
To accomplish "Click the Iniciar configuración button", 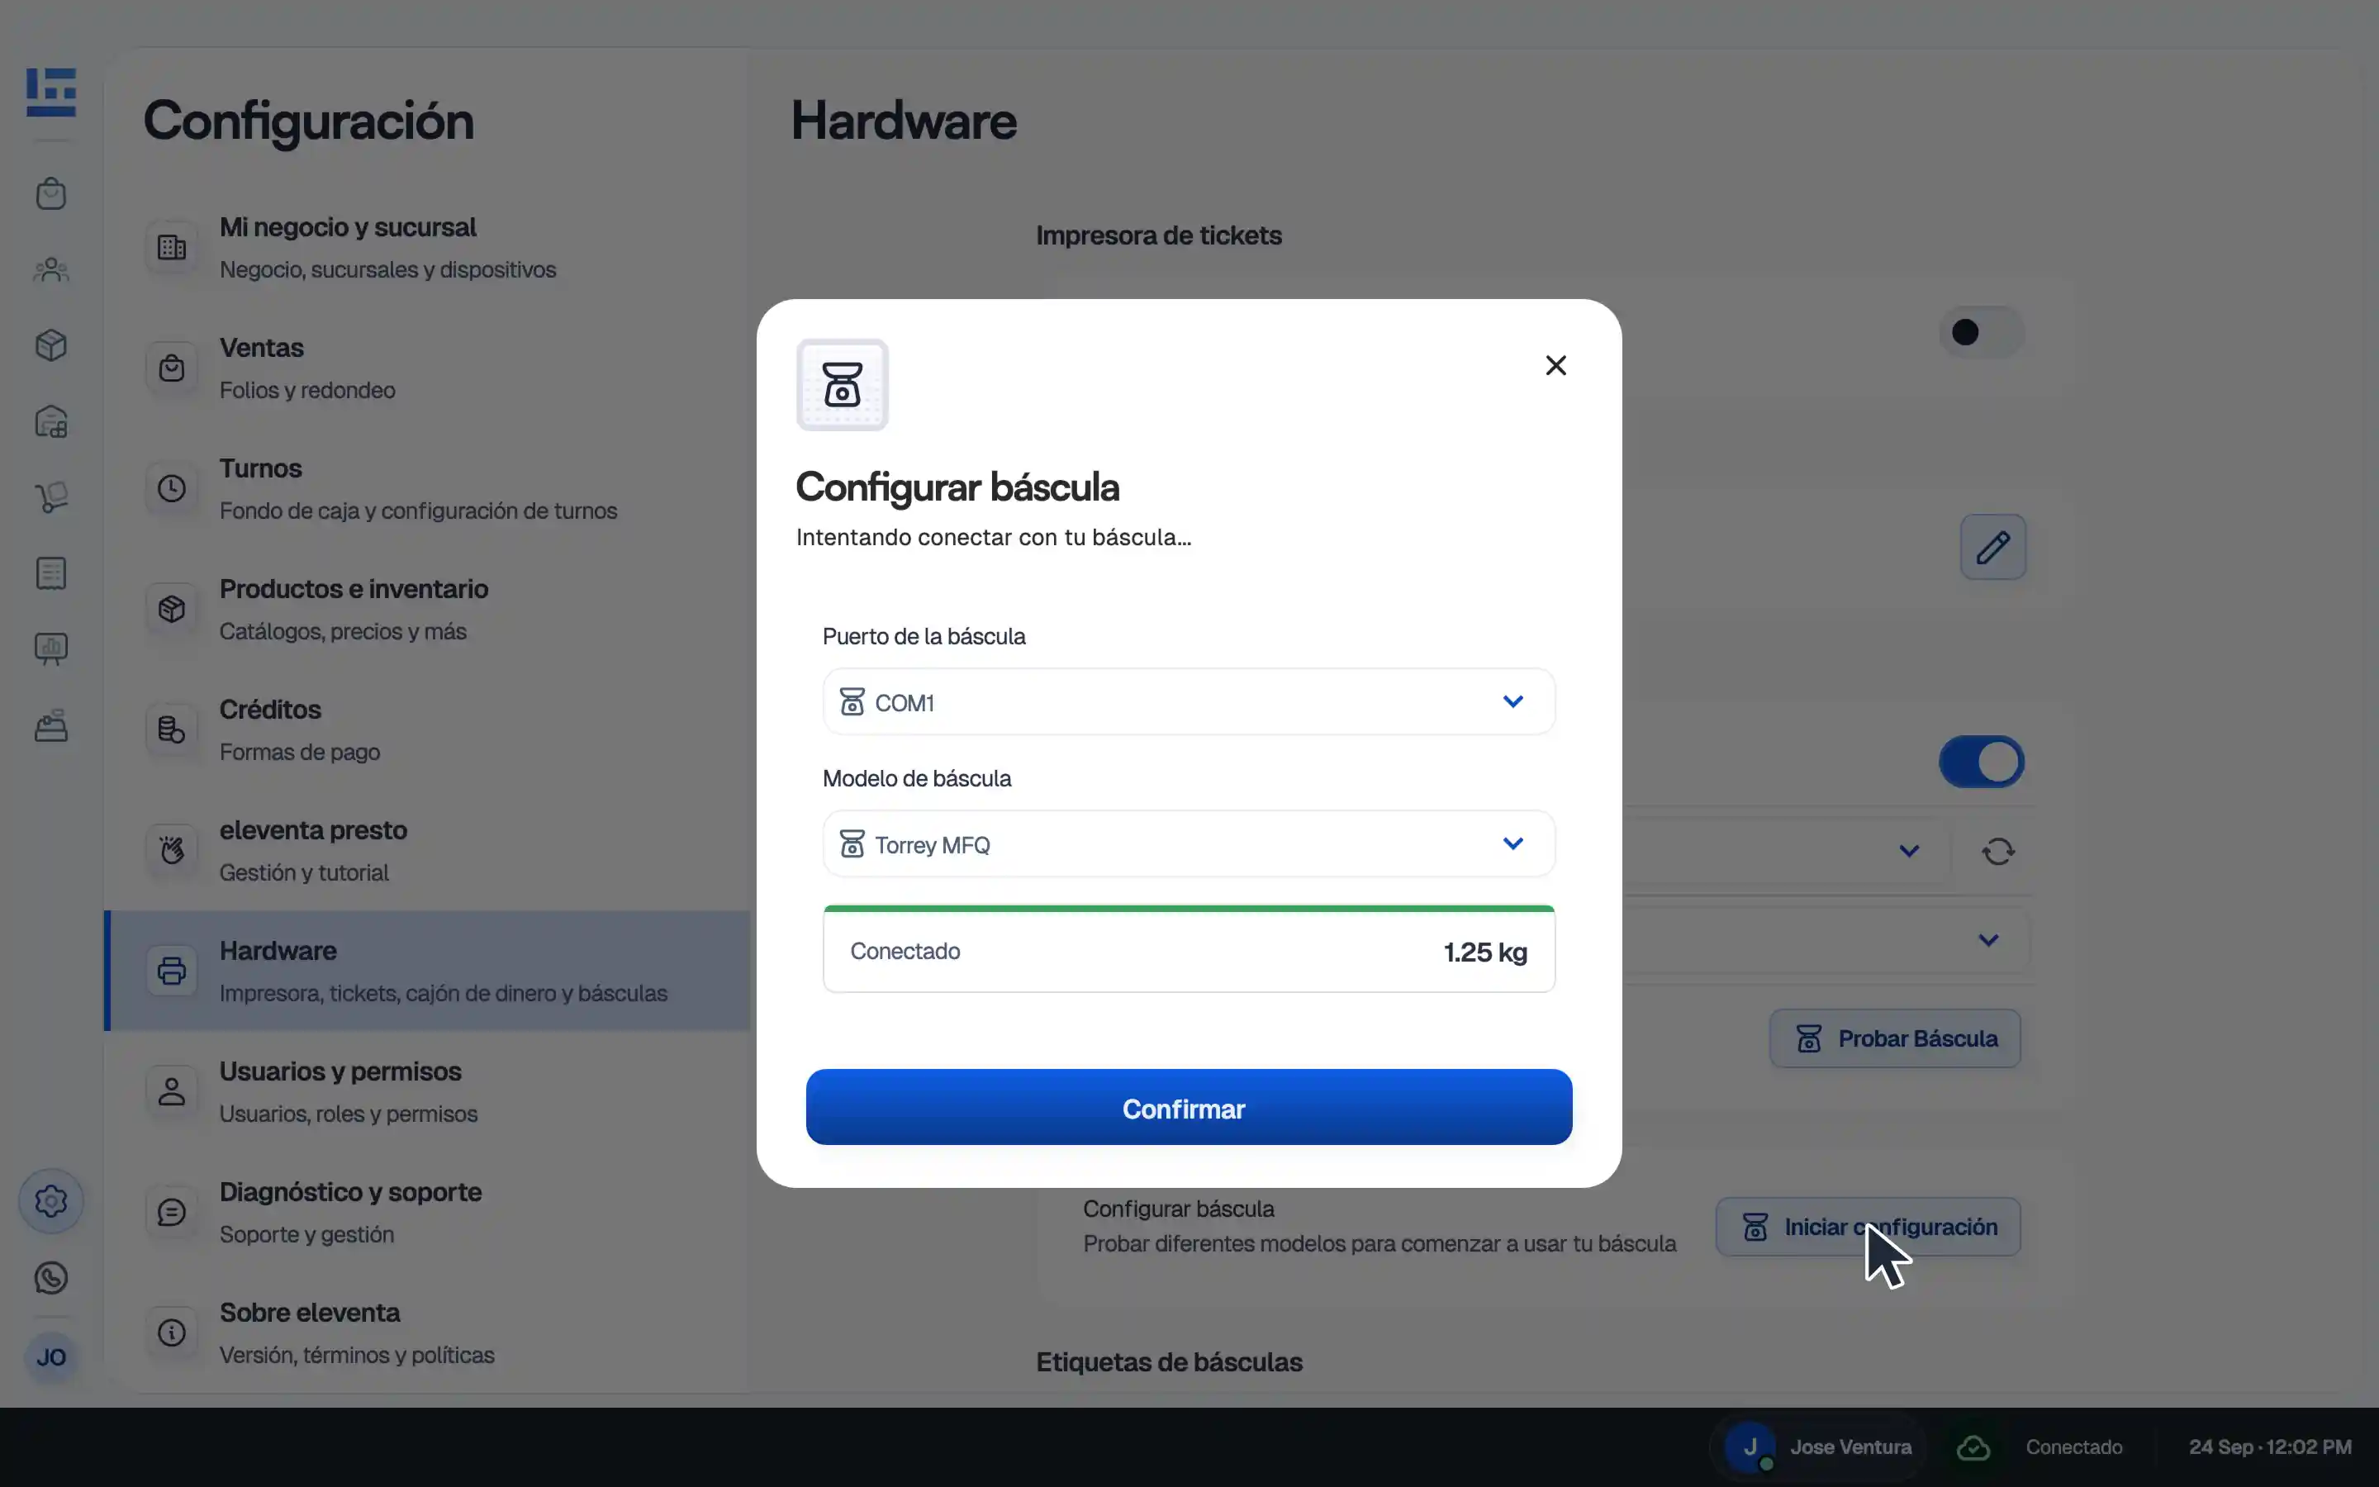I will pos(1868,1227).
